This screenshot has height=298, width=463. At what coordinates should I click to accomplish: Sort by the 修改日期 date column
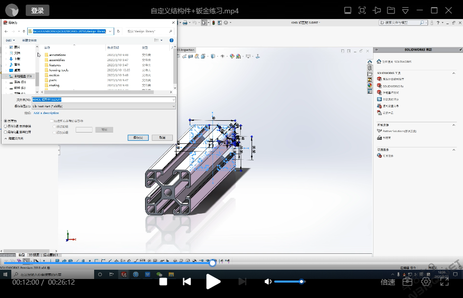[x=113, y=47]
